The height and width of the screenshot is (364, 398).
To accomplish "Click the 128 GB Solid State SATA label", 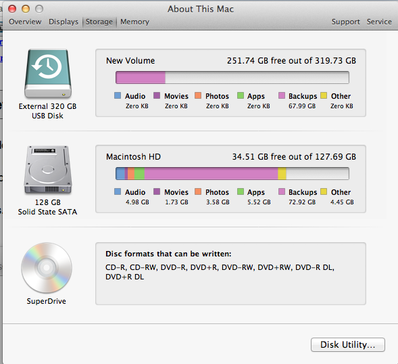I will tap(47, 207).
